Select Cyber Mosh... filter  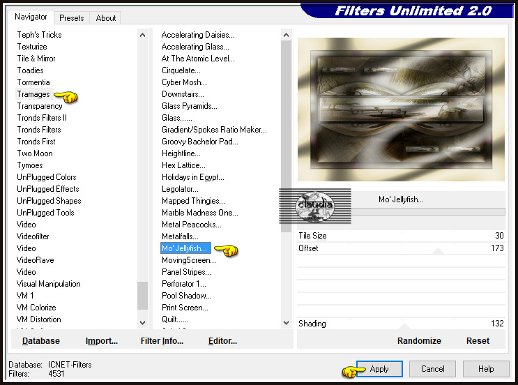(184, 82)
